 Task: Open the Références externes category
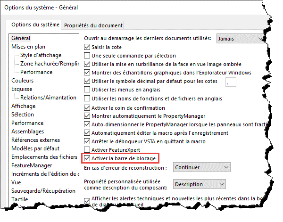(35, 140)
